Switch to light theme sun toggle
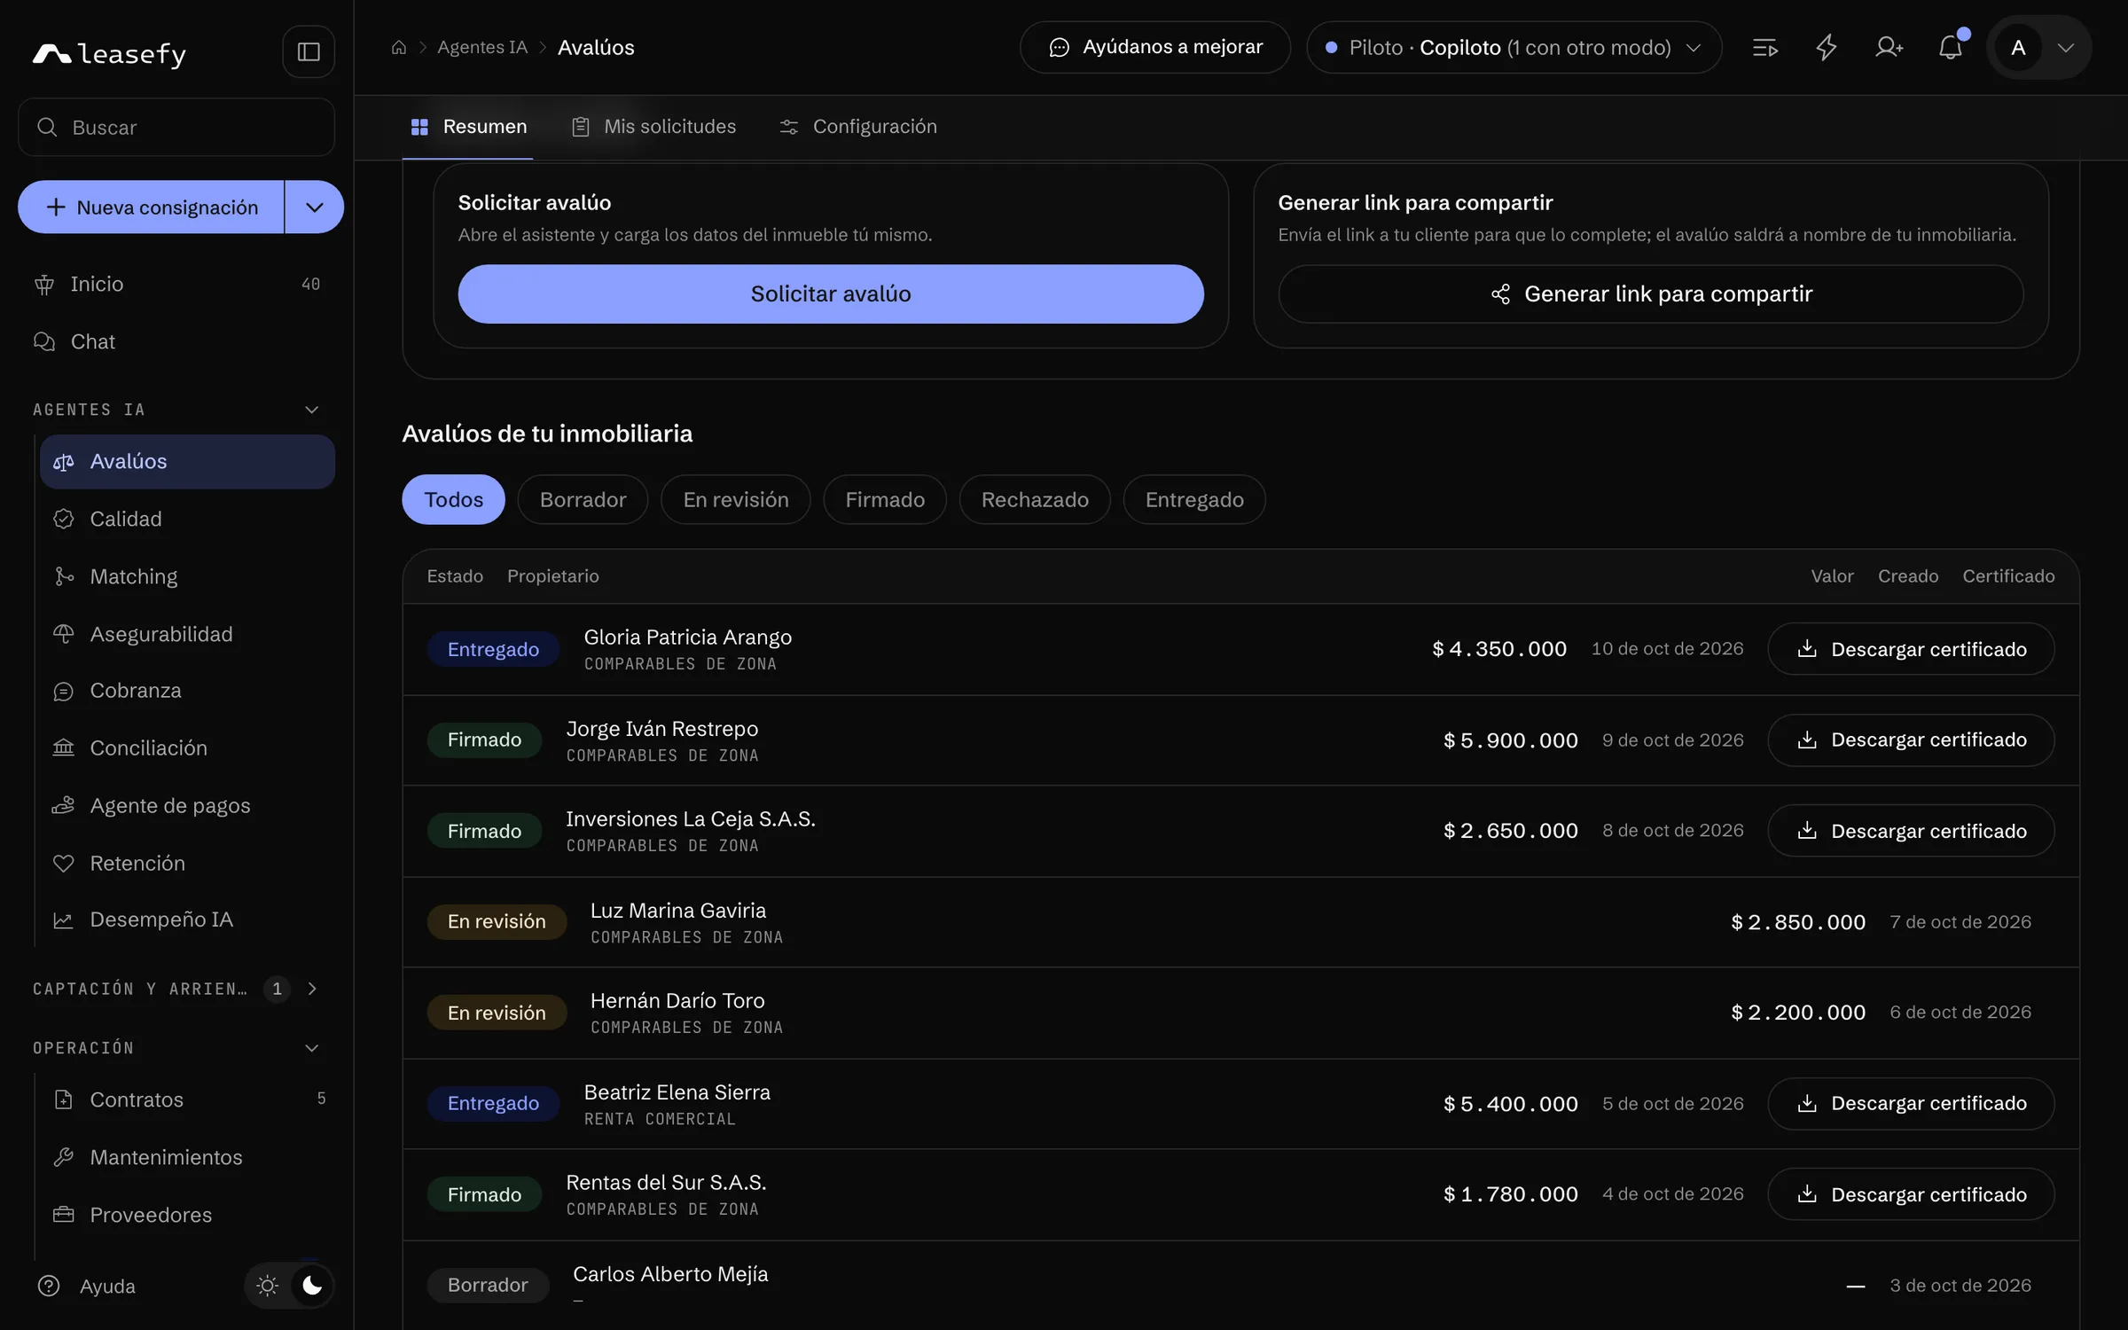 (267, 1286)
